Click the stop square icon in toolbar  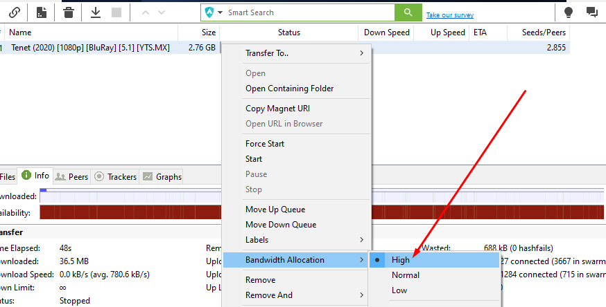coord(116,12)
